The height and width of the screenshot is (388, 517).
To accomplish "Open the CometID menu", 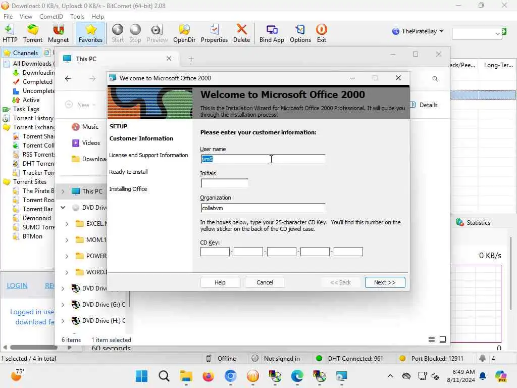I will [x=51, y=17].
